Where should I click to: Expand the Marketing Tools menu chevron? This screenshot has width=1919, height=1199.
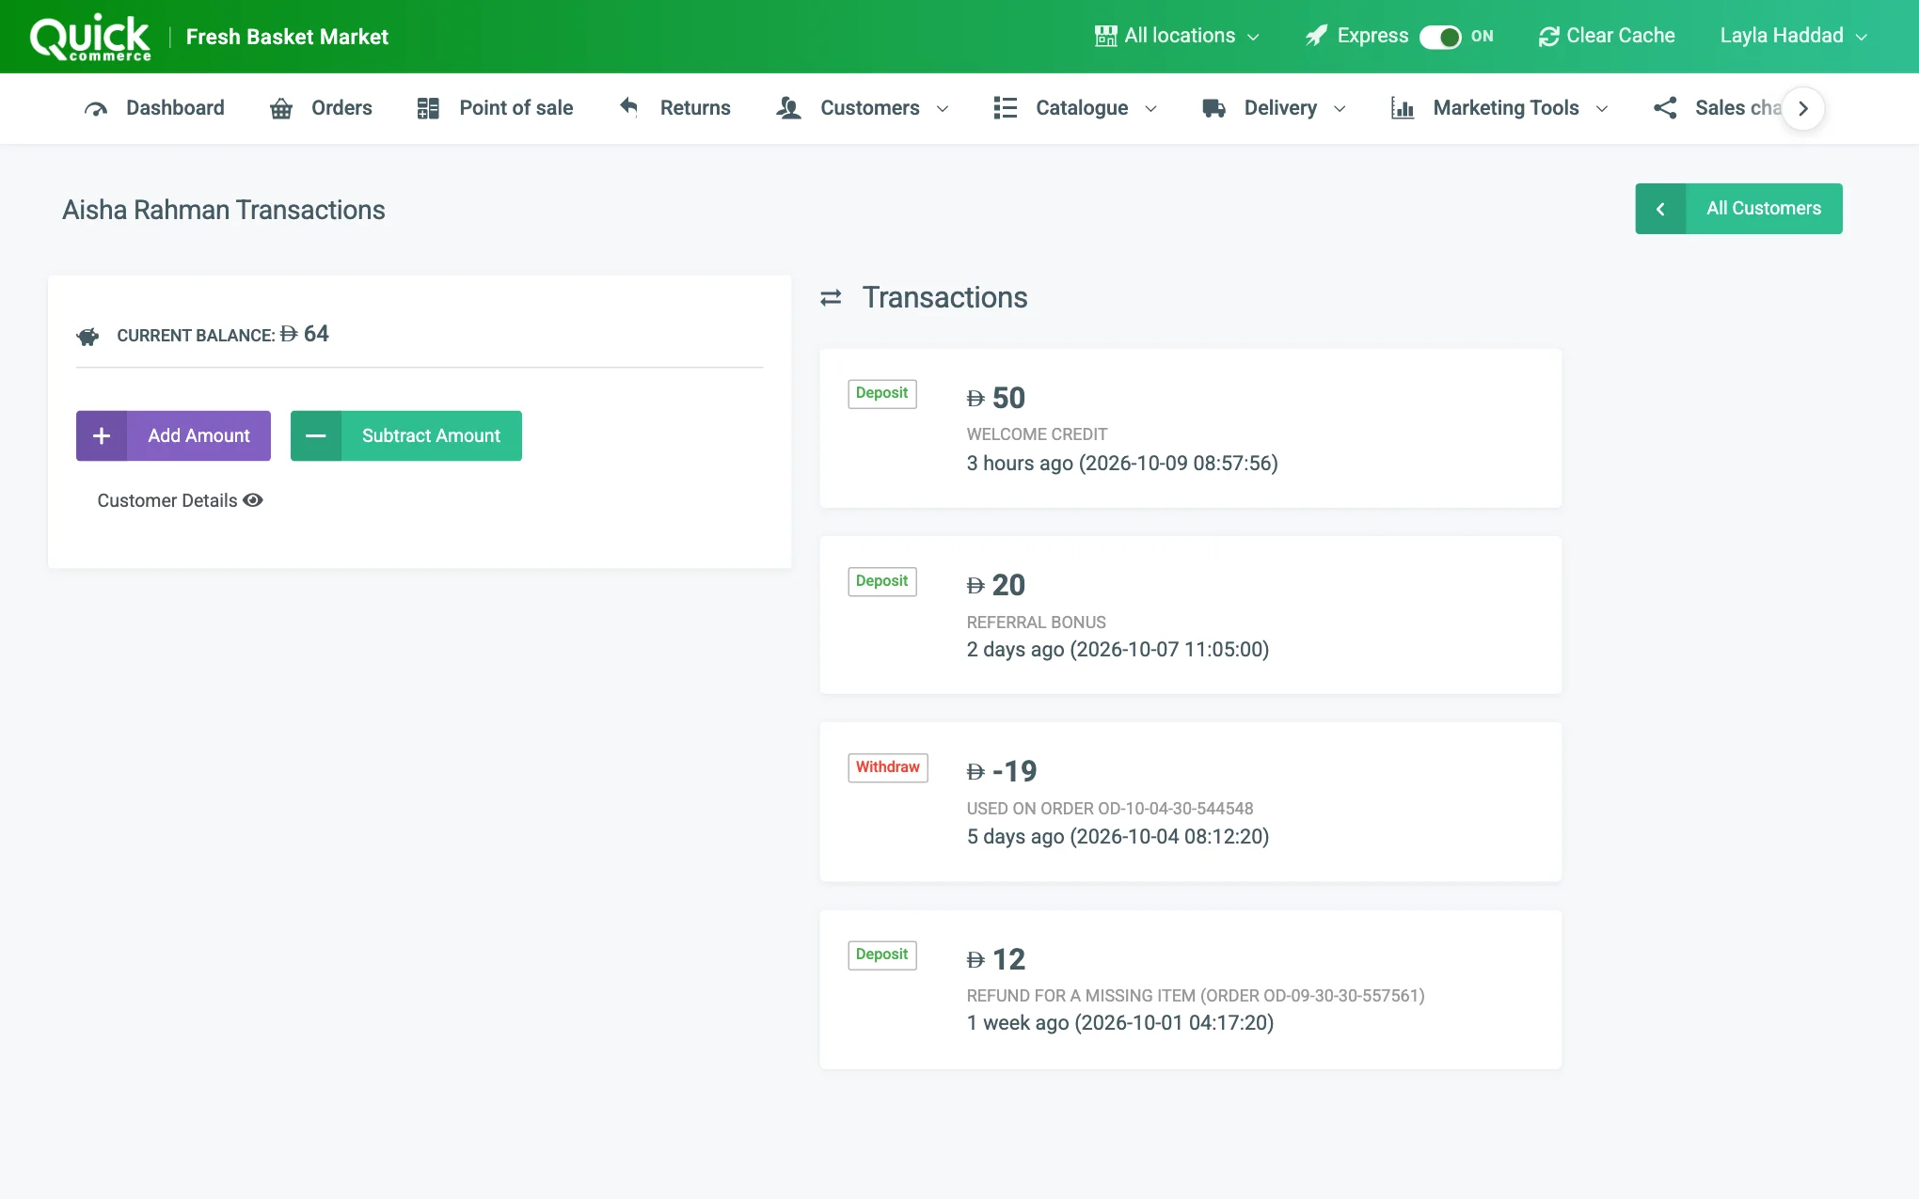tap(1602, 109)
